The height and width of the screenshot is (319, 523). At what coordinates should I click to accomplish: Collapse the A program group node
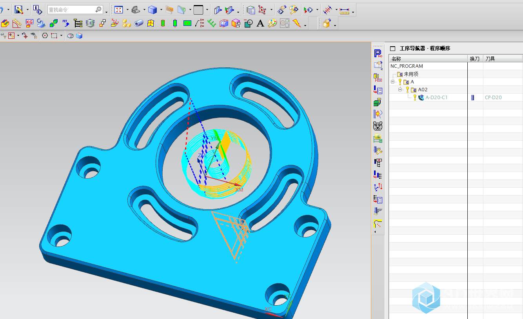tap(393, 82)
